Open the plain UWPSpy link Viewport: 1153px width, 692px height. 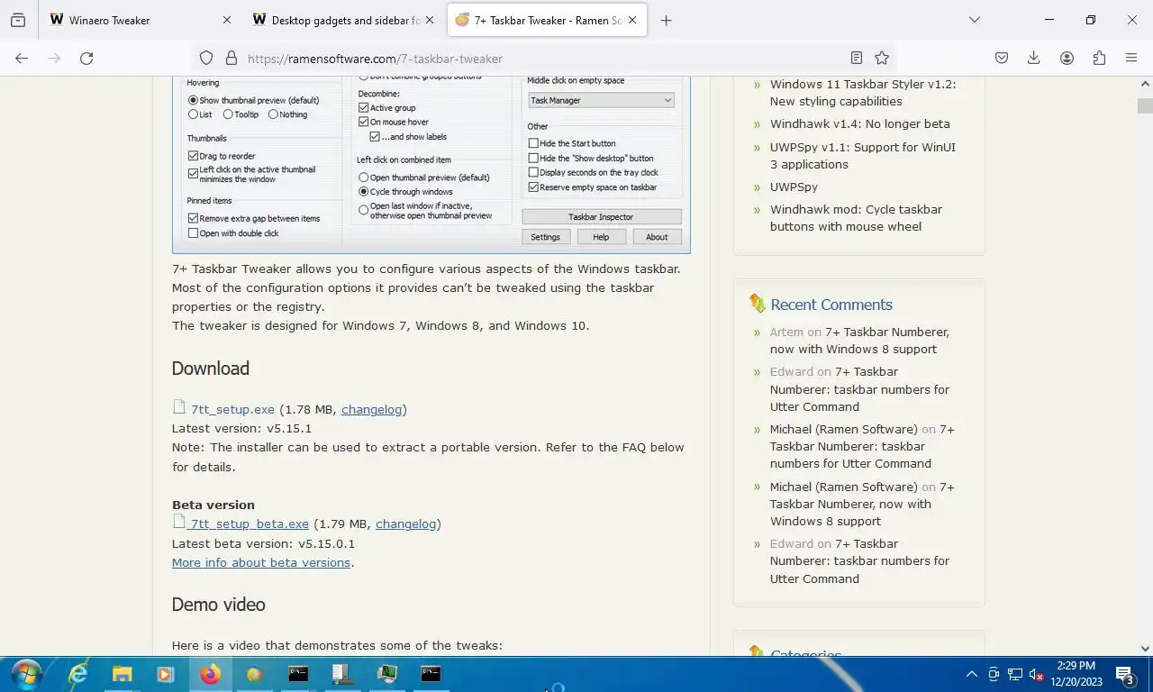pos(794,187)
